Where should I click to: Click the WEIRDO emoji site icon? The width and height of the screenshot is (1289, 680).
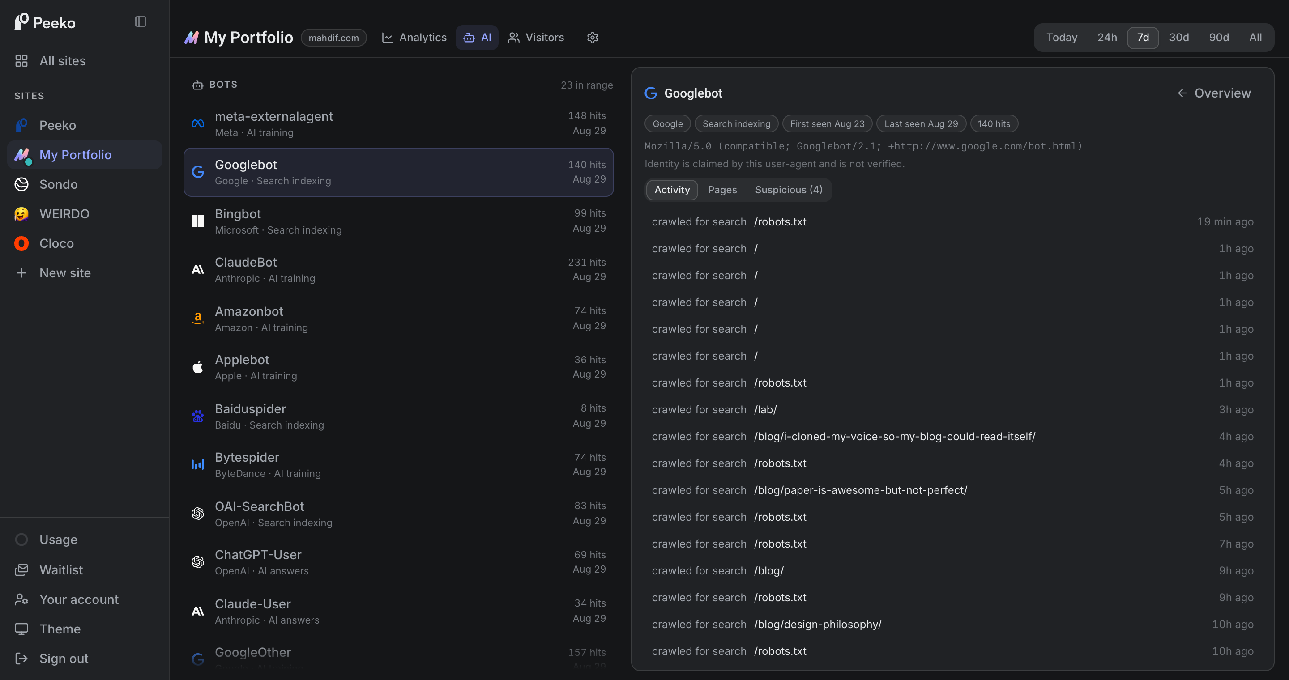click(x=21, y=214)
